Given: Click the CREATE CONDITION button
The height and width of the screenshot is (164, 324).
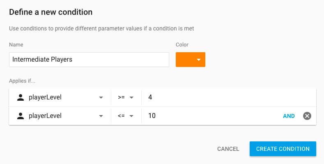Looking at the screenshot, I should (283, 149).
